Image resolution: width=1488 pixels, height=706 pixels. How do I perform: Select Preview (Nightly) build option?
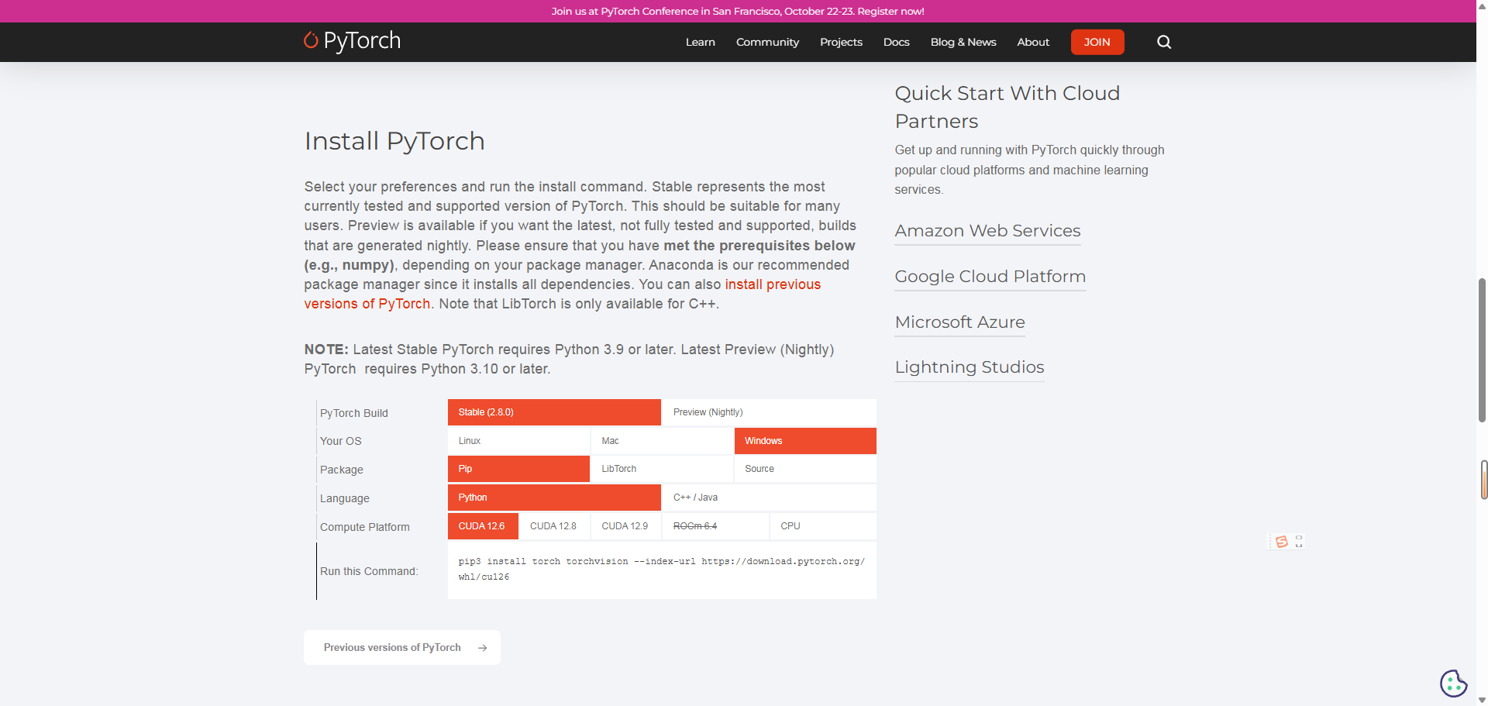[770, 412]
